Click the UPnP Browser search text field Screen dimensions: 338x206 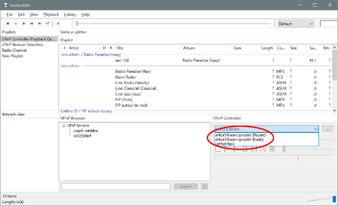pos(116,186)
